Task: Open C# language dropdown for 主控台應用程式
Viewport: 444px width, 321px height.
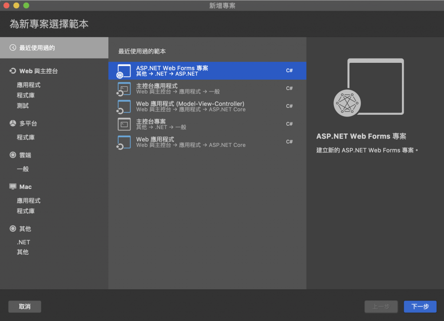Action: click(289, 88)
